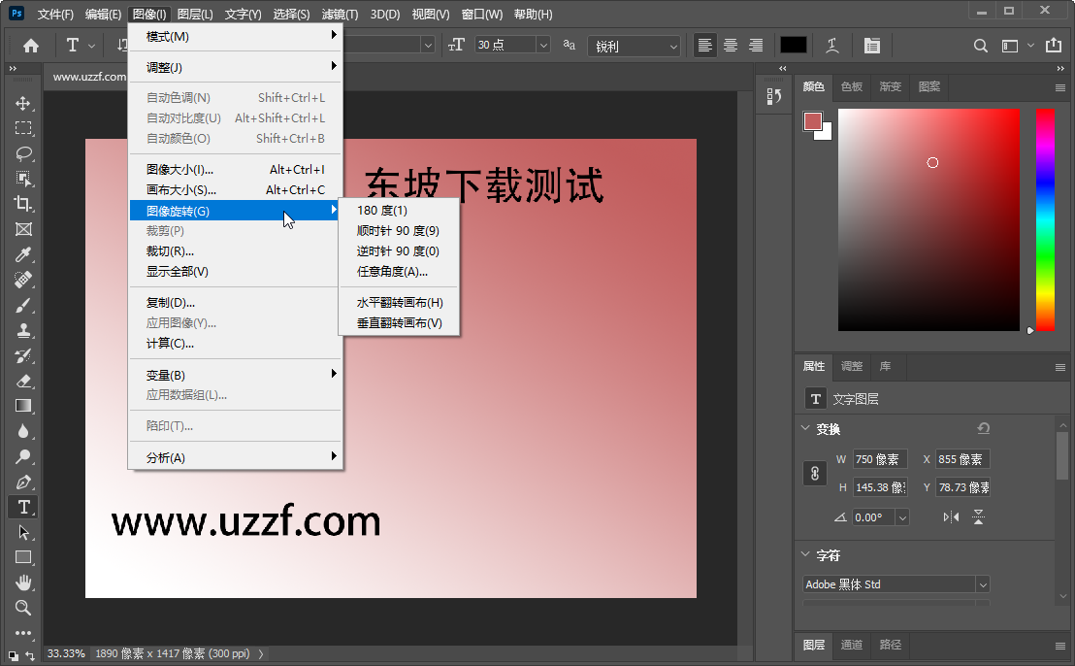The height and width of the screenshot is (666, 1075).
Task: Click the hue slider strip
Action: tap(1045, 220)
